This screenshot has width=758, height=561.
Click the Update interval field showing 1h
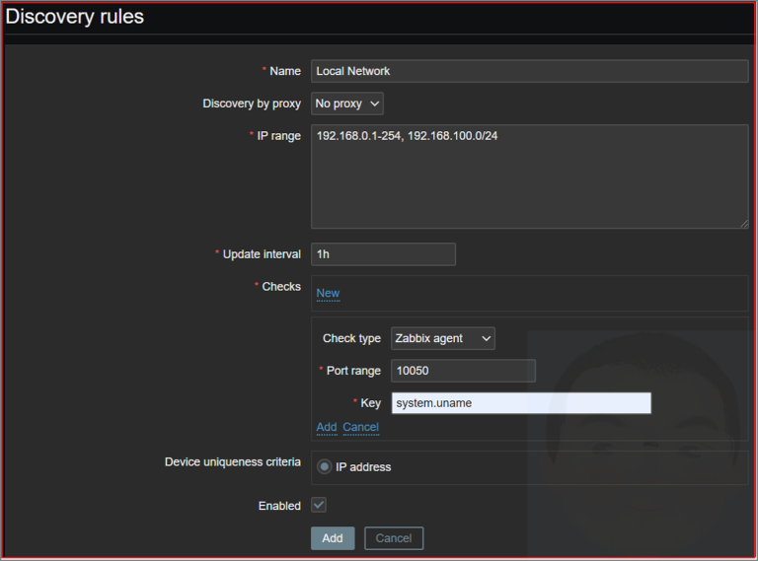(383, 254)
